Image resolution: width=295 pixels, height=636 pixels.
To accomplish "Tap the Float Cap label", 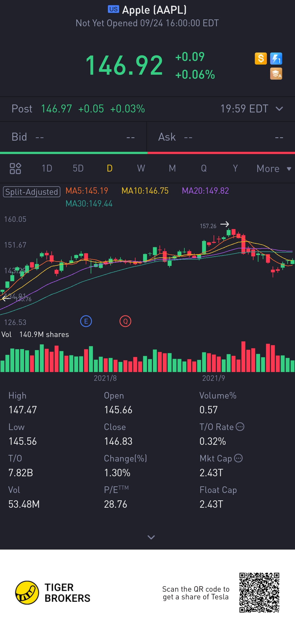I will point(218,490).
